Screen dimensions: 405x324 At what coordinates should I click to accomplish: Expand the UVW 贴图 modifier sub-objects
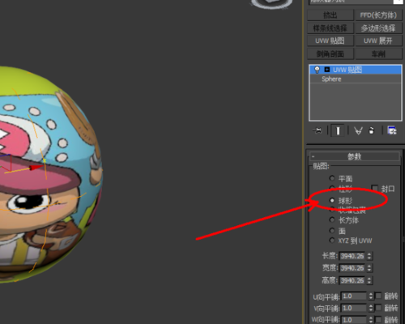327,70
